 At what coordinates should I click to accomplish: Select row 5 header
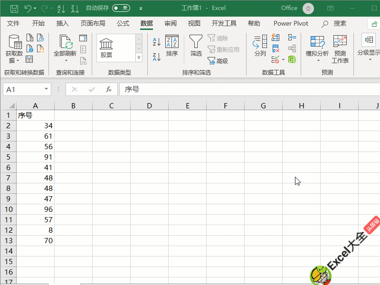pyautogui.click(x=8, y=157)
